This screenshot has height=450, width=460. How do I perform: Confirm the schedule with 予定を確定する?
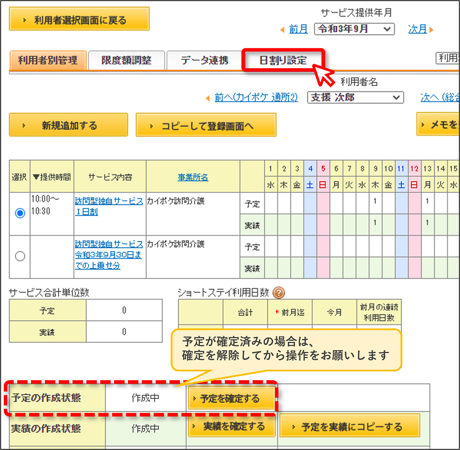click(231, 398)
